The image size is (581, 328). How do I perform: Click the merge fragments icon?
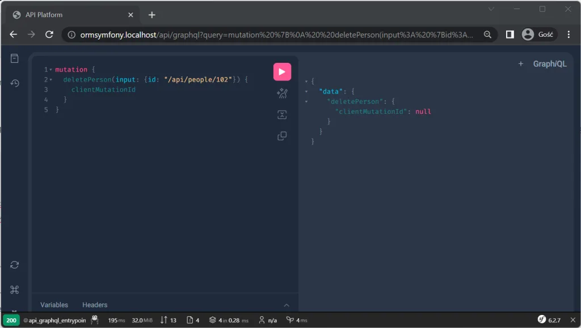[282, 114]
